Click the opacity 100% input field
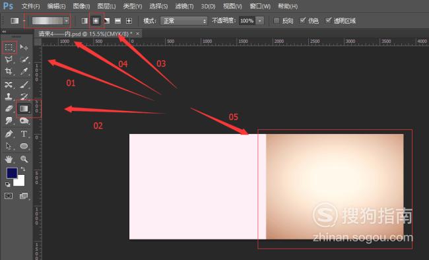The image size is (429, 260). (x=247, y=21)
